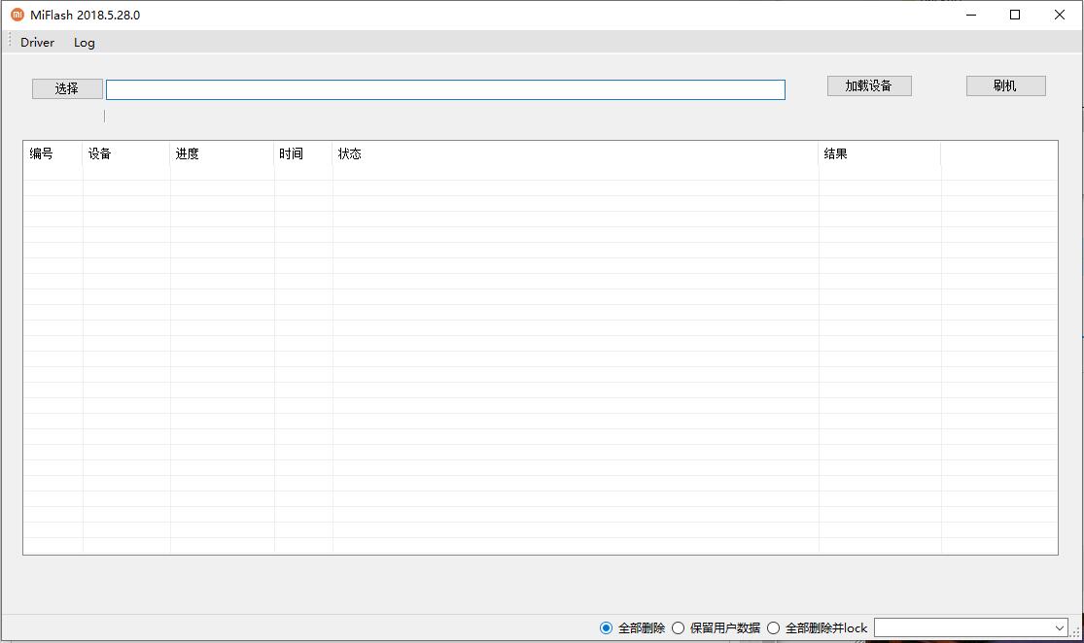Click the MiFlash logo icon in title bar
Image resolution: width=1084 pixels, height=643 pixels.
click(x=17, y=15)
